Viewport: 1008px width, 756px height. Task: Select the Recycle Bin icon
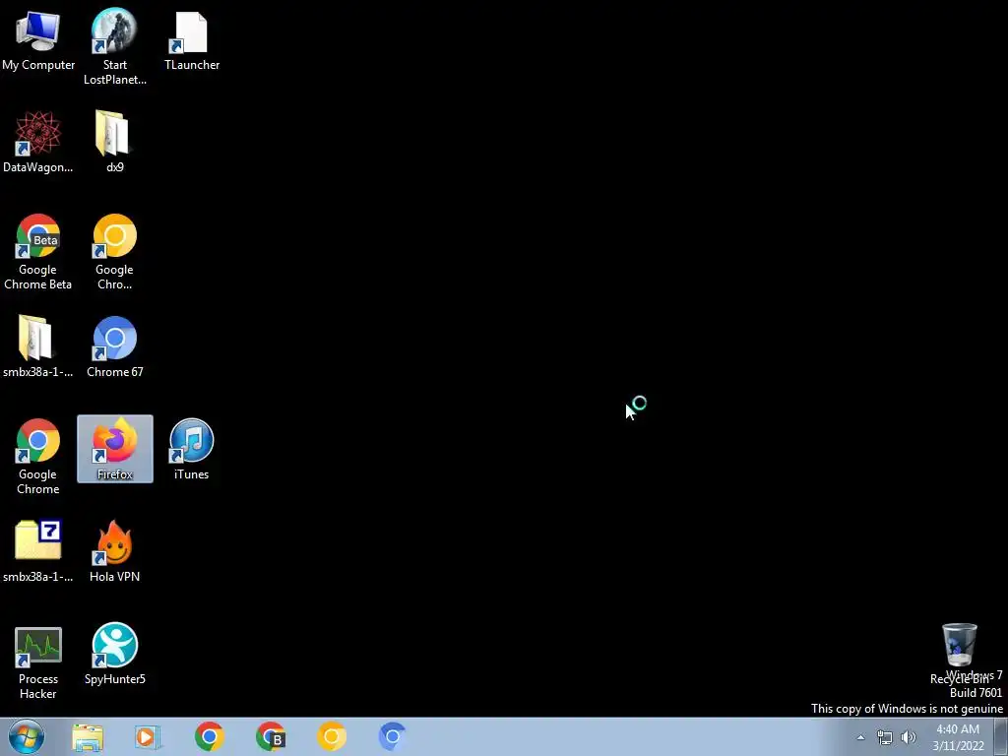pyautogui.click(x=959, y=654)
